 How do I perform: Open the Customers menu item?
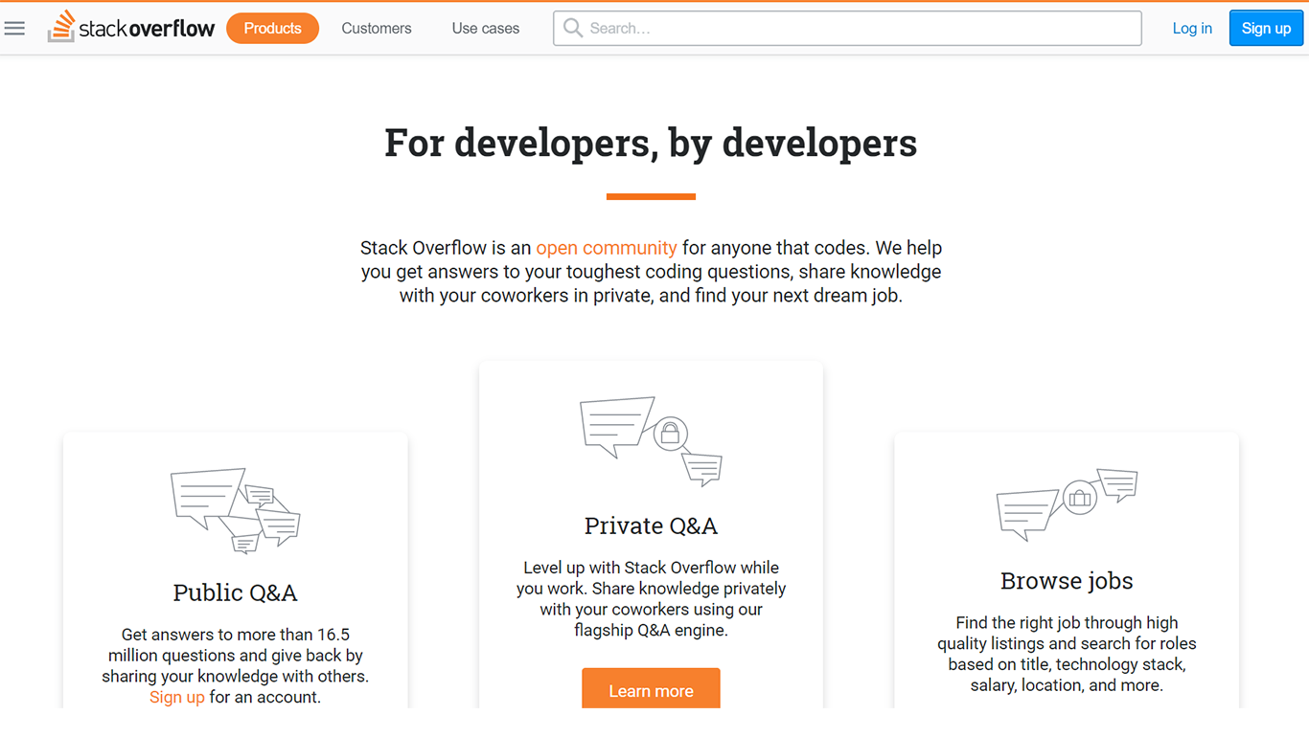tap(377, 29)
